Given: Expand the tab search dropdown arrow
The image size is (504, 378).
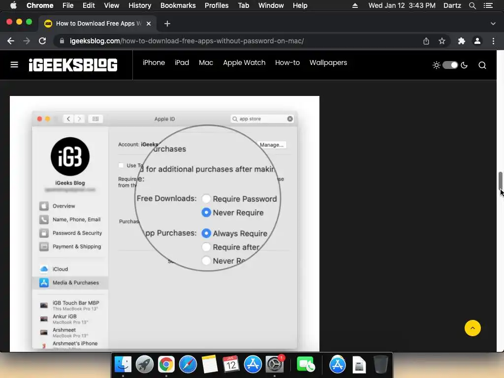Looking at the screenshot, I should tap(493, 24).
